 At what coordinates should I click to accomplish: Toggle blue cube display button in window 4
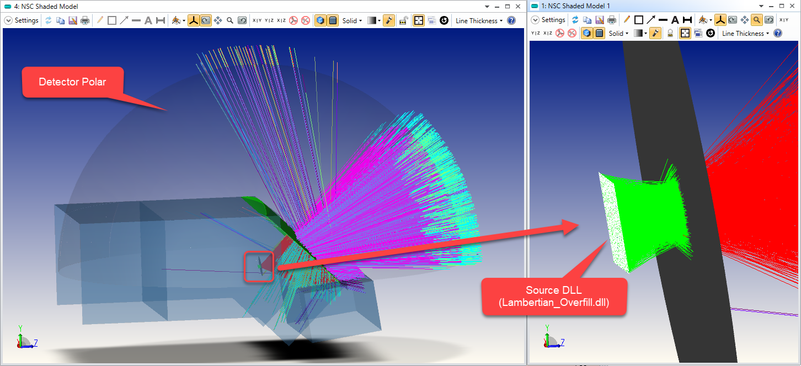[x=321, y=20]
